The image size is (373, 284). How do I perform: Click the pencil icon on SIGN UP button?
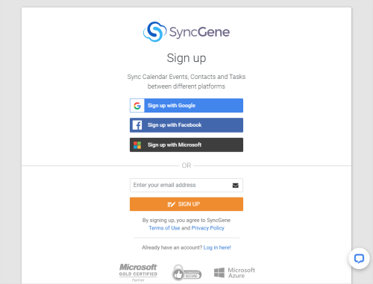tap(172, 204)
